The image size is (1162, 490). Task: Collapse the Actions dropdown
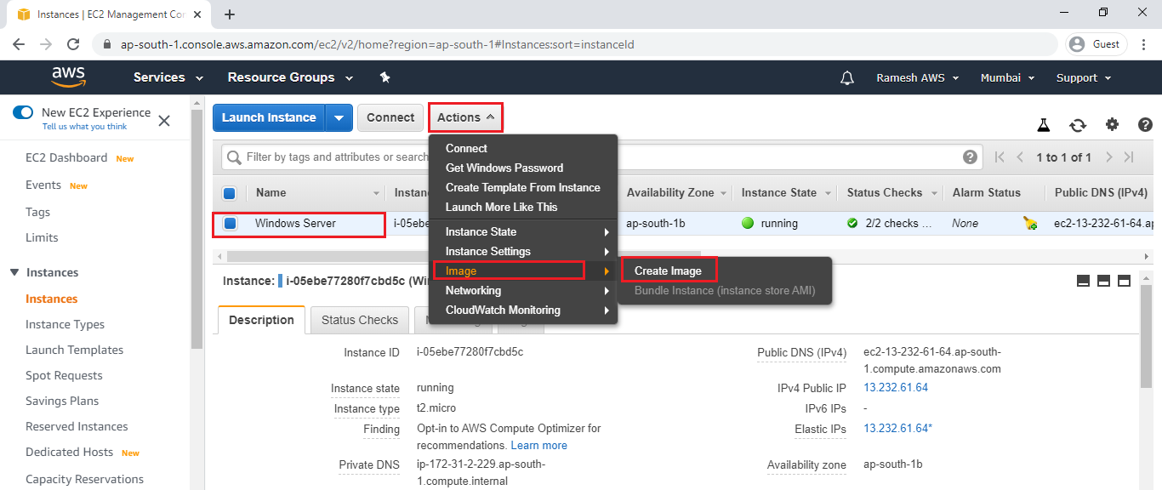(465, 117)
